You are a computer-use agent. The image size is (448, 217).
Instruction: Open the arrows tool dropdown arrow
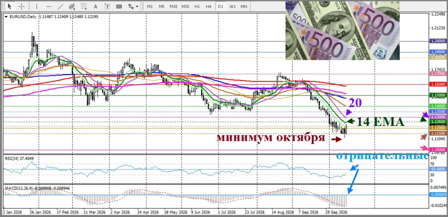pos(137,6)
